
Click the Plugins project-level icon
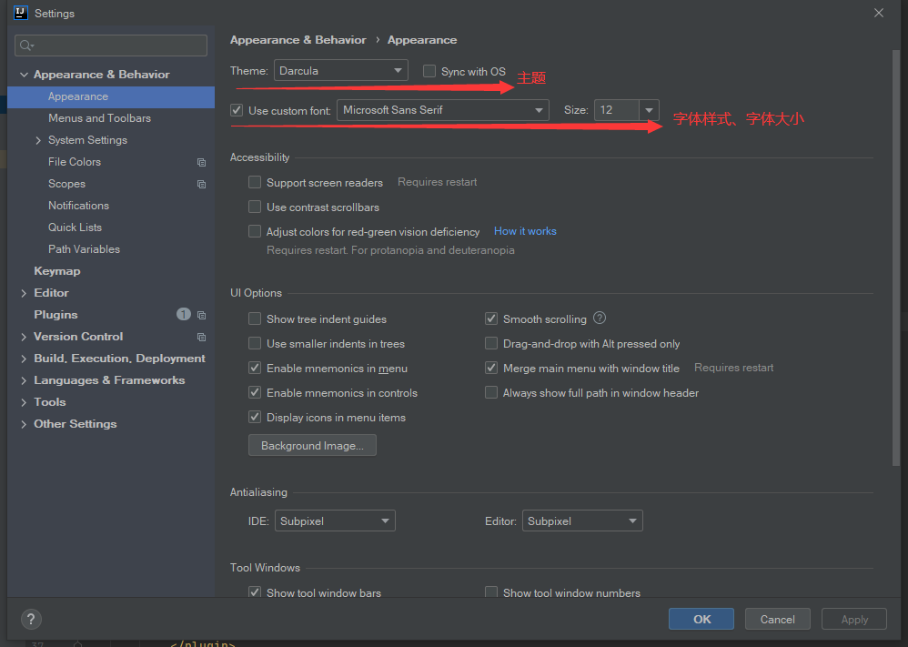[201, 315]
